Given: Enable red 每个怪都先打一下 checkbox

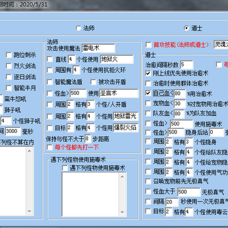Looking at the screenshot, I should pyautogui.click(x=49, y=147).
